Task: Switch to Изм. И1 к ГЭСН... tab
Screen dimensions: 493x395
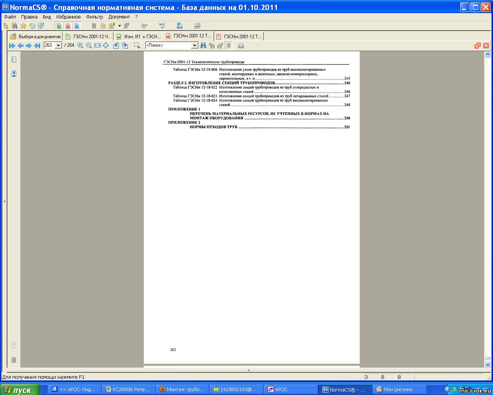Action: point(138,36)
